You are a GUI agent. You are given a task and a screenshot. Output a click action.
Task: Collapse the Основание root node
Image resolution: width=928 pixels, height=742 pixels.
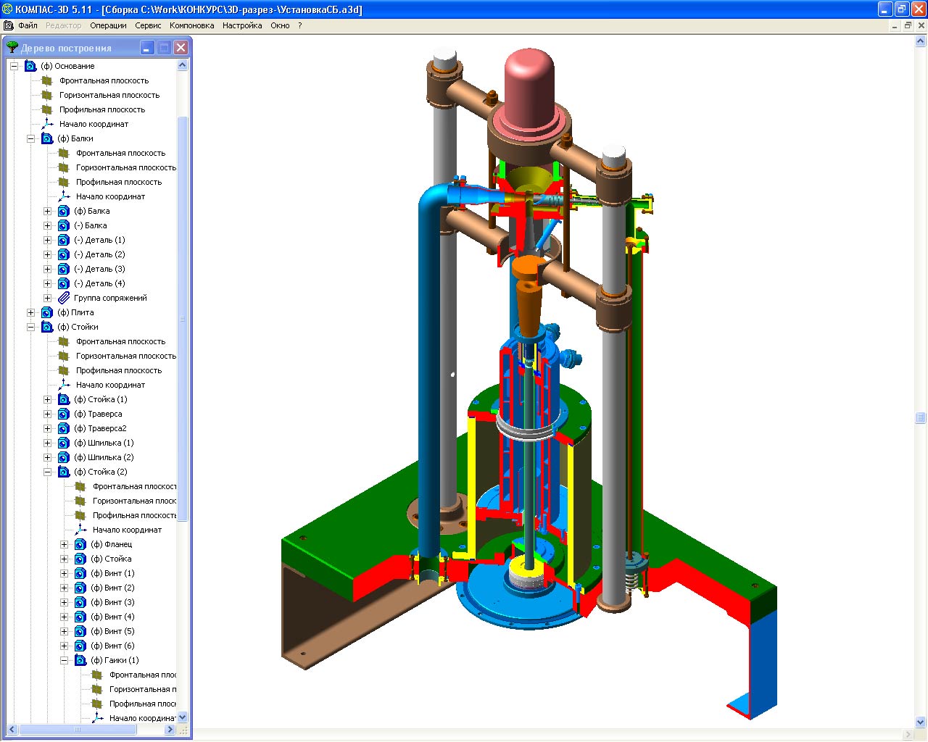click(x=14, y=66)
